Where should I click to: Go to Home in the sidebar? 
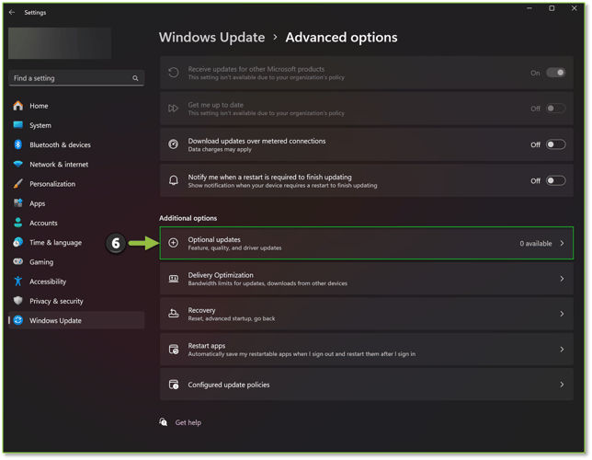76,106
